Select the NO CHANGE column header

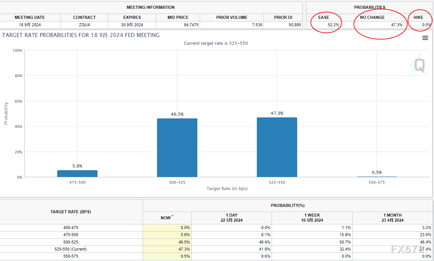click(x=372, y=17)
